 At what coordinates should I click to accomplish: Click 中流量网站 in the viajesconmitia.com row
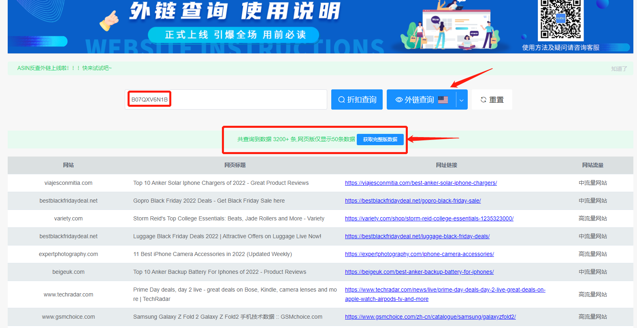click(593, 183)
